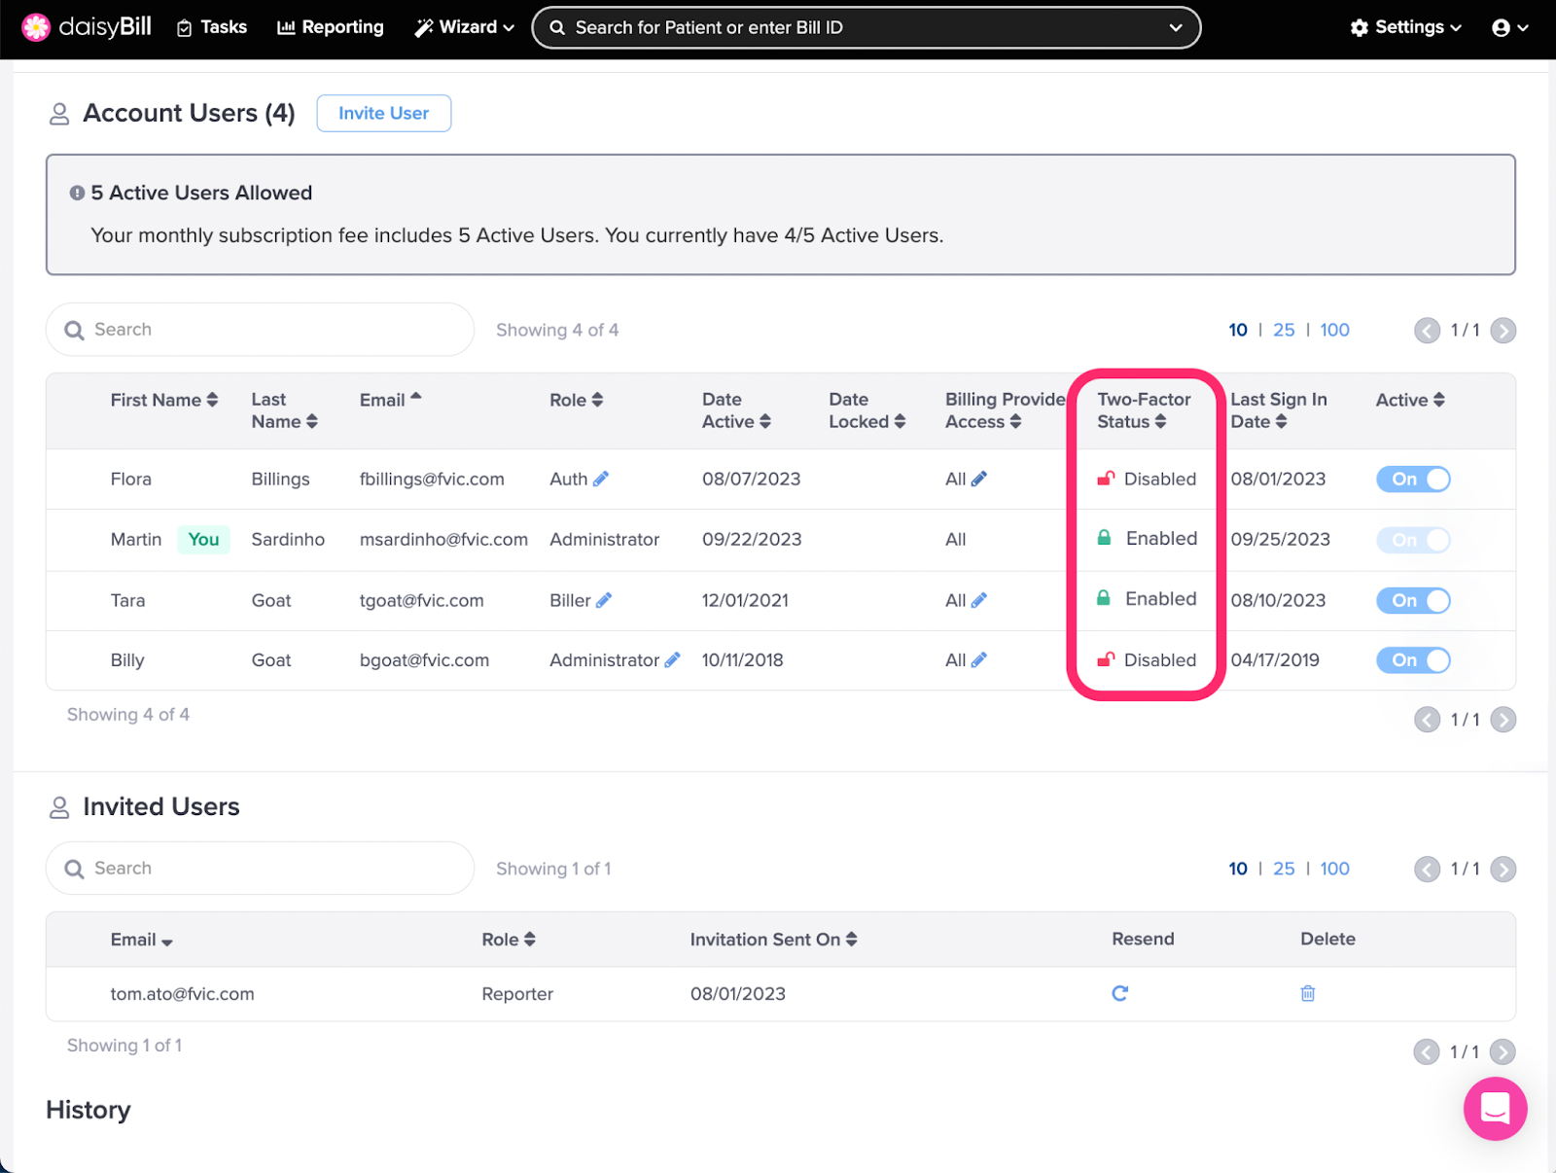Screen dimensions: 1556x1173
Task: Resend the invitation to tom.ato@fvic.com
Action: tap(1120, 993)
